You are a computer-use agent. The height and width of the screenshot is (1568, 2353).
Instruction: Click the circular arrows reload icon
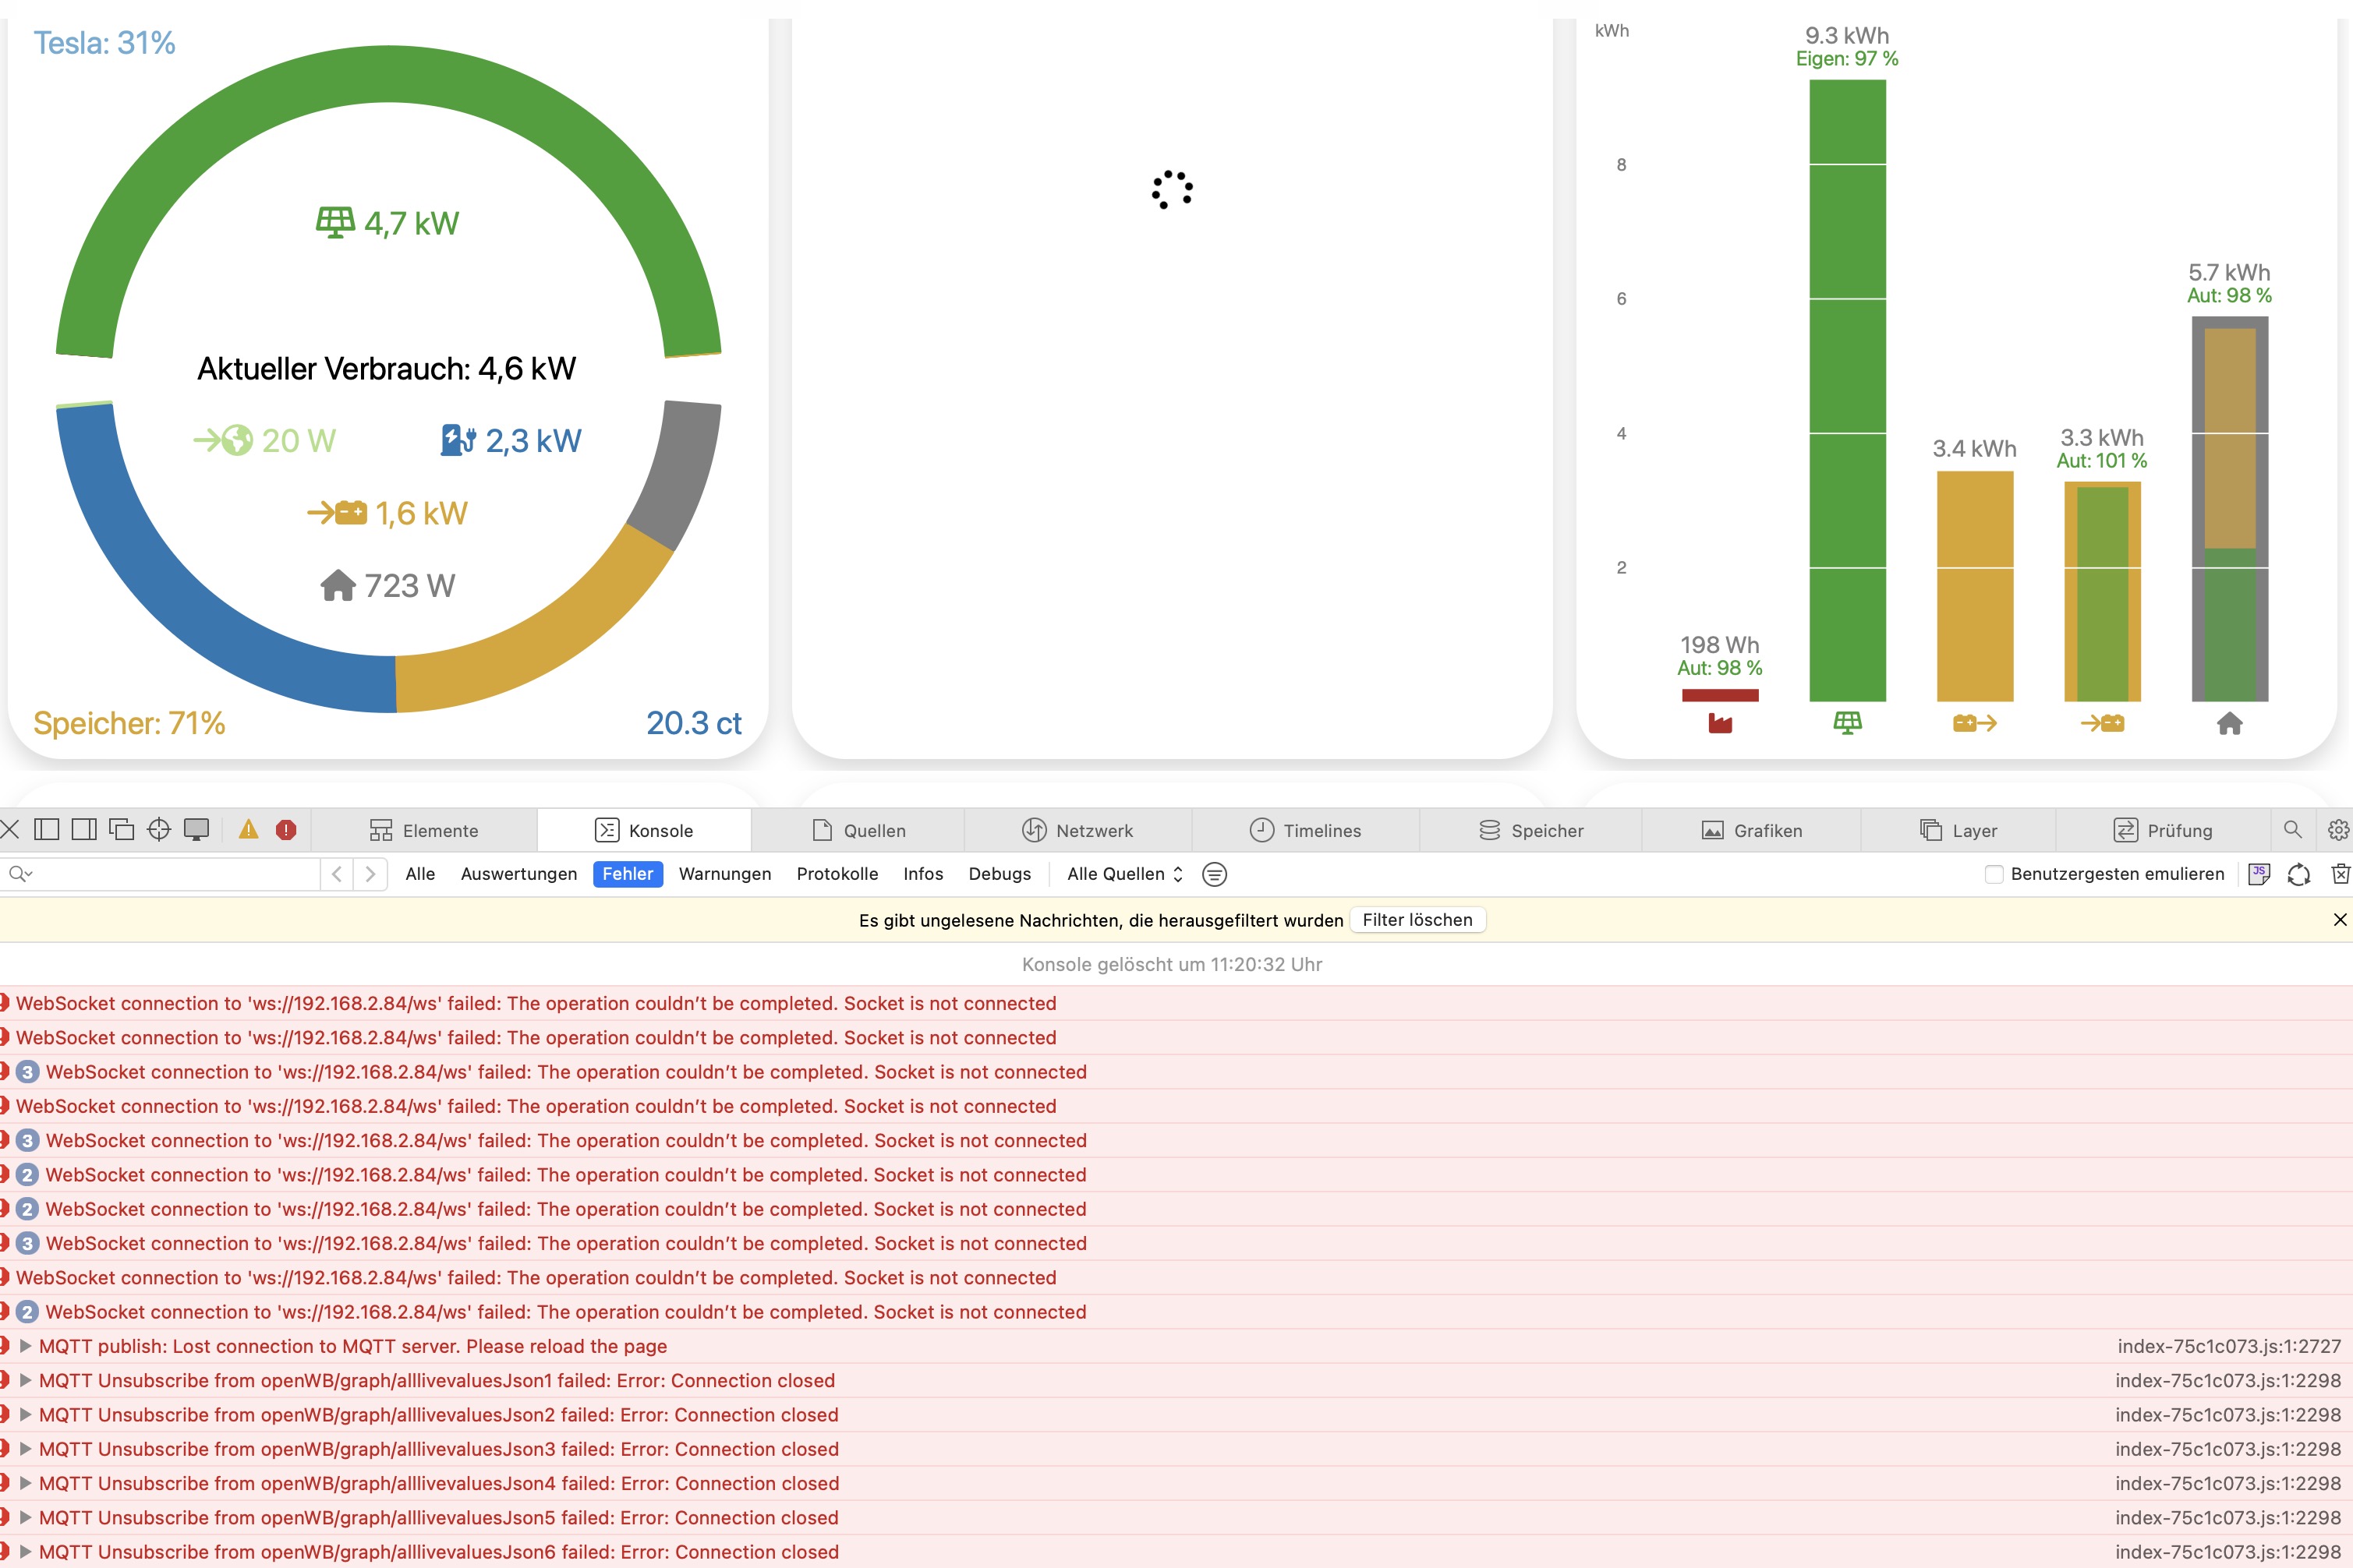tap(2299, 874)
